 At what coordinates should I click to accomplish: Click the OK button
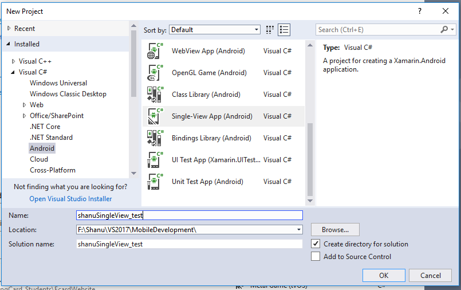click(x=384, y=276)
